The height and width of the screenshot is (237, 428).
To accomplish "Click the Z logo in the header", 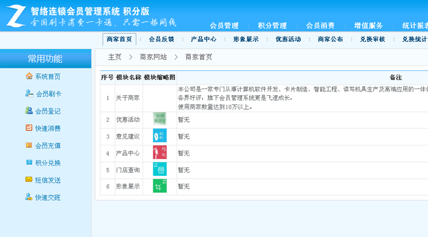I will coord(16,16).
